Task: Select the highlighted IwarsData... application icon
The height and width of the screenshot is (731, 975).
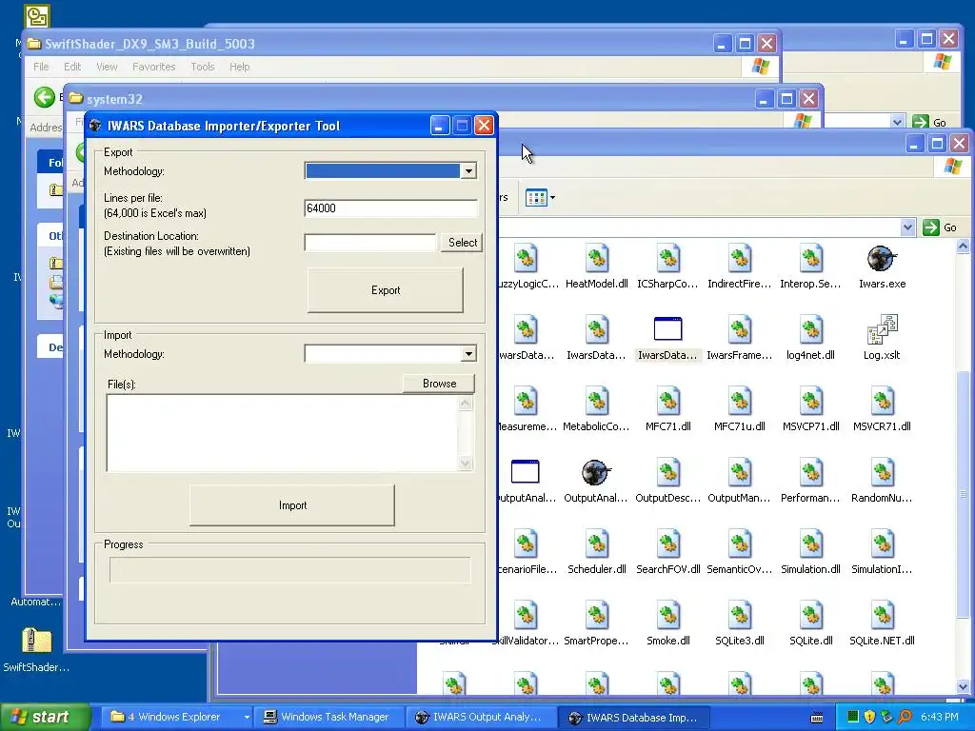Action: point(667,328)
